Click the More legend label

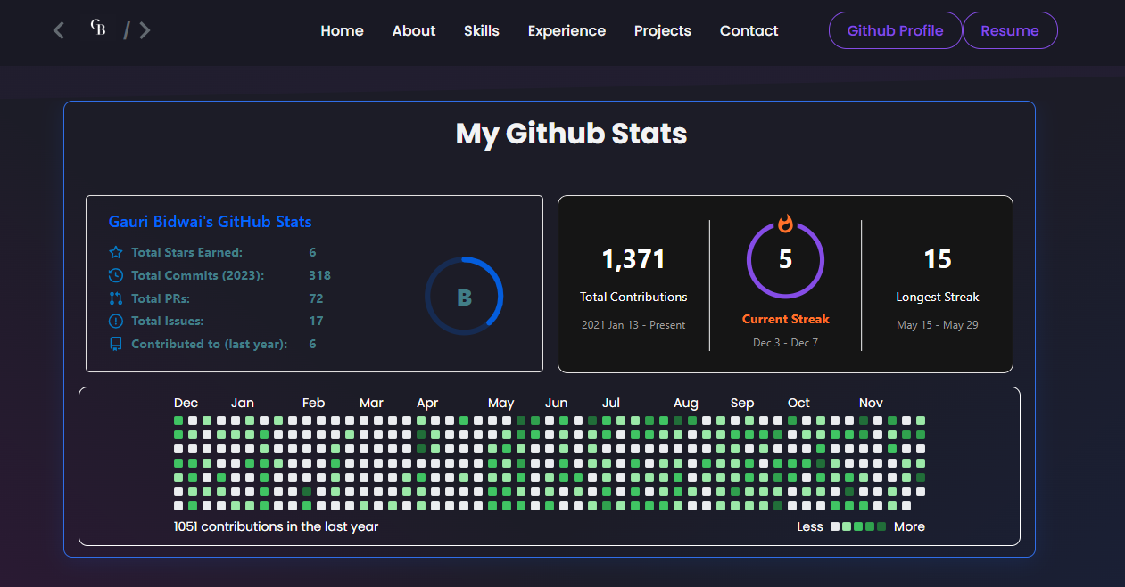(x=909, y=526)
